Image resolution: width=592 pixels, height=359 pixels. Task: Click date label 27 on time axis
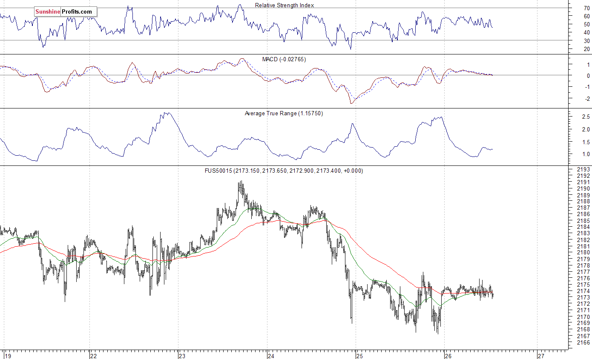pyautogui.click(x=541, y=356)
